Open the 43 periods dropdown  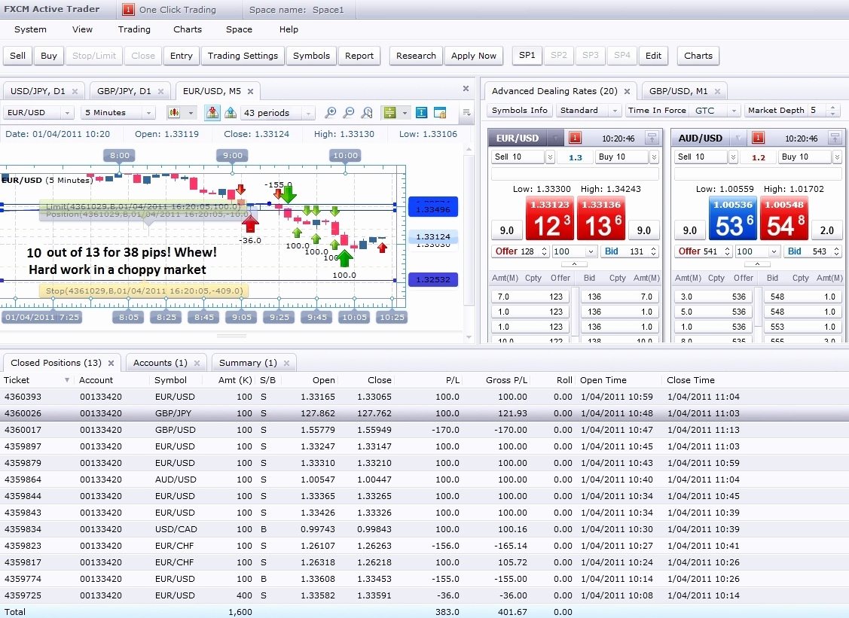pos(308,113)
